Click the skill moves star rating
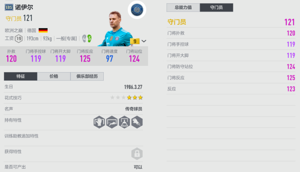 (127, 97)
